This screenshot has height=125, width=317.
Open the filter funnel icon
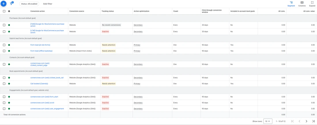[x=11, y=4]
